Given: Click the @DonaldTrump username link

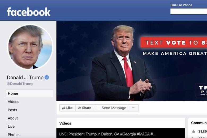Looking at the screenshot, I should coord(20,84).
